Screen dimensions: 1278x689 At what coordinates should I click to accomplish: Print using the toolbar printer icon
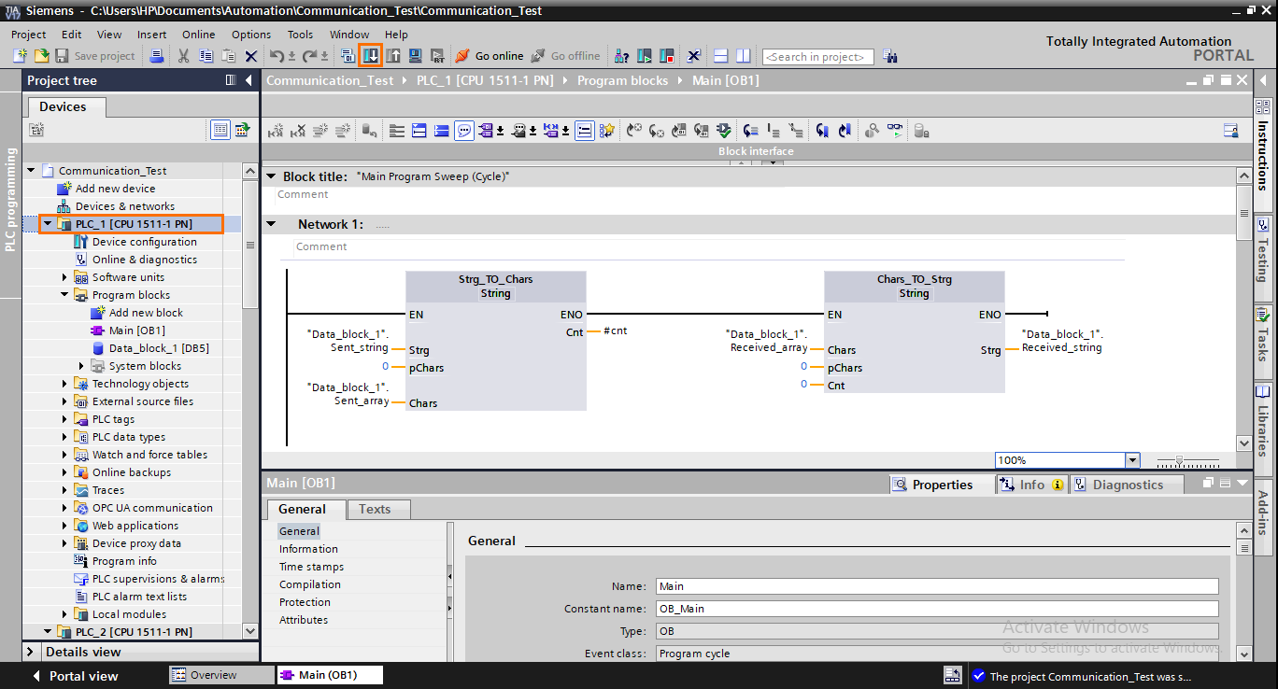click(x=157, y=56)
